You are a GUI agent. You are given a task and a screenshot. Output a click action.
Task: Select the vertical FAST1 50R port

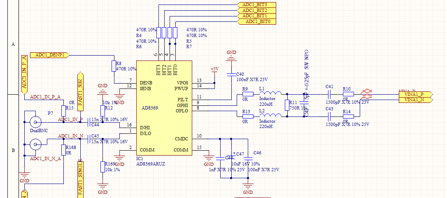point(80,92)
